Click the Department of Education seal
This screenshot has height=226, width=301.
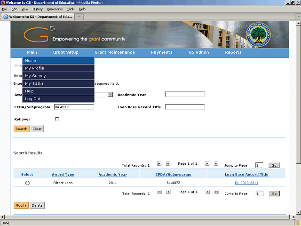(x=258, y=34)
